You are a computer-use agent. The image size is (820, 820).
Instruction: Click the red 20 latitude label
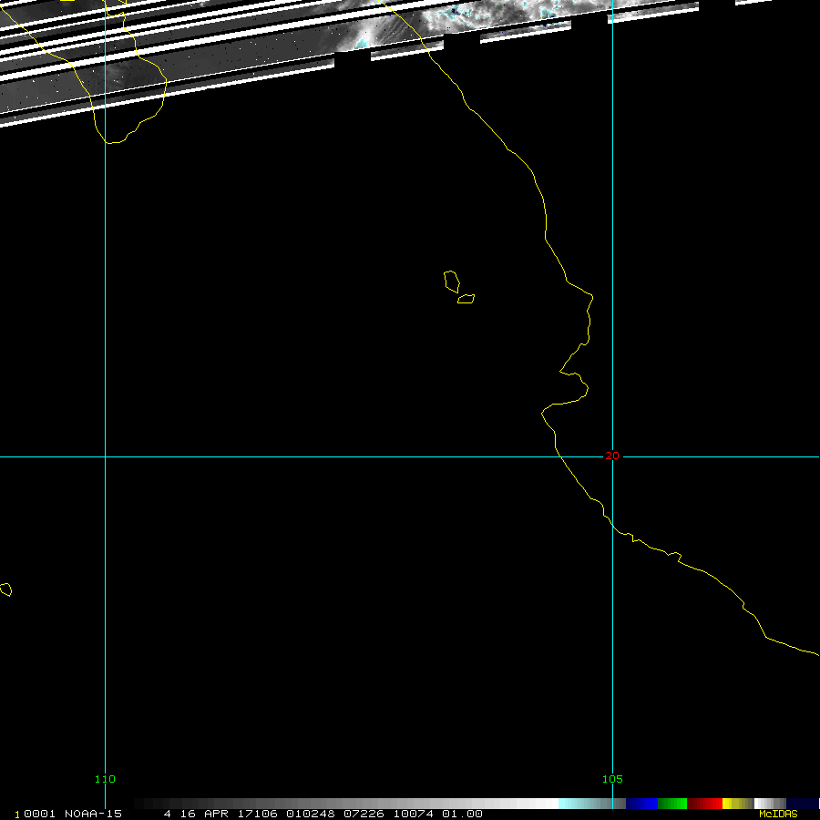pos(612,456)
